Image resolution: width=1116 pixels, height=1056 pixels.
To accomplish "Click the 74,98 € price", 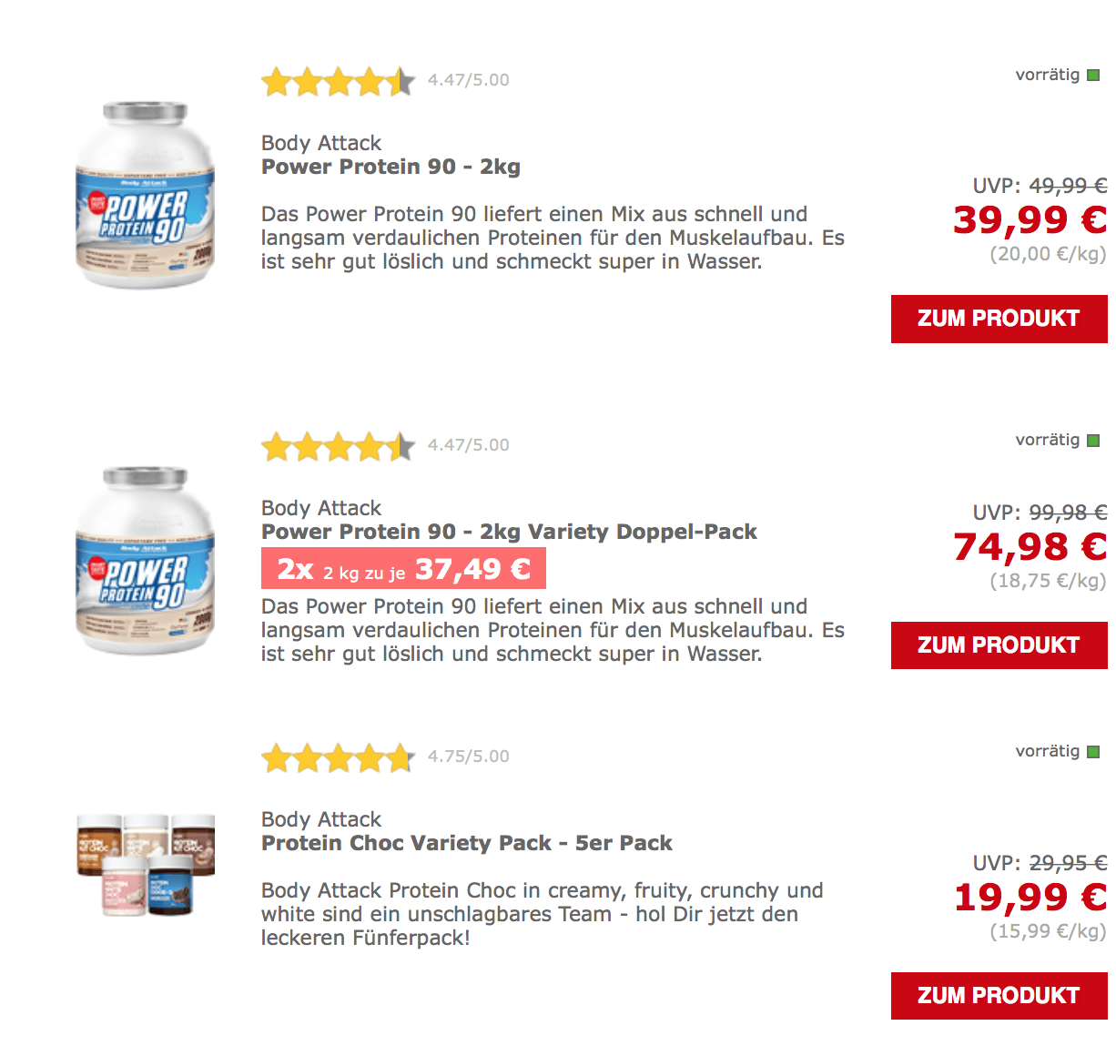I will click(x=1030, y=547).
